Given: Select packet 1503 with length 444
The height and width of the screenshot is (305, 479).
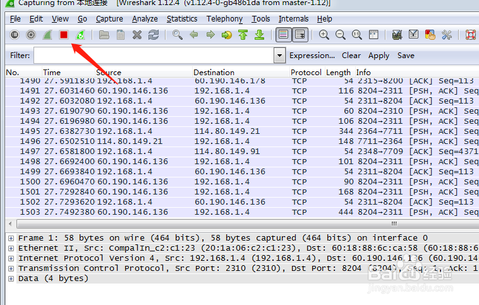Looking at the screenshot, I should click(x=242, y=212).
